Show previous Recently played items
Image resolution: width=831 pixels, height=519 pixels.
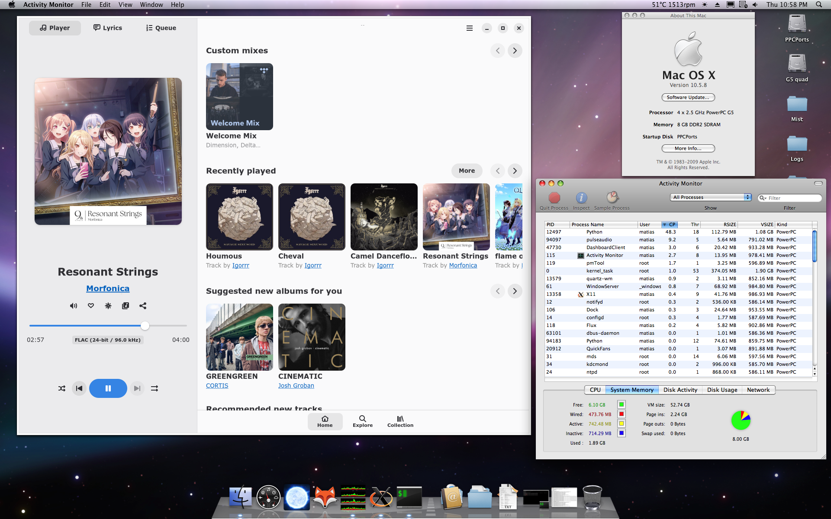(x=498, y=171)
